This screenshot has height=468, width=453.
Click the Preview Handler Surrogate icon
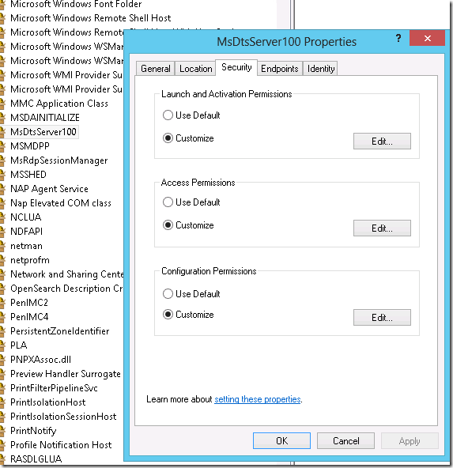(x=2, y=374)
